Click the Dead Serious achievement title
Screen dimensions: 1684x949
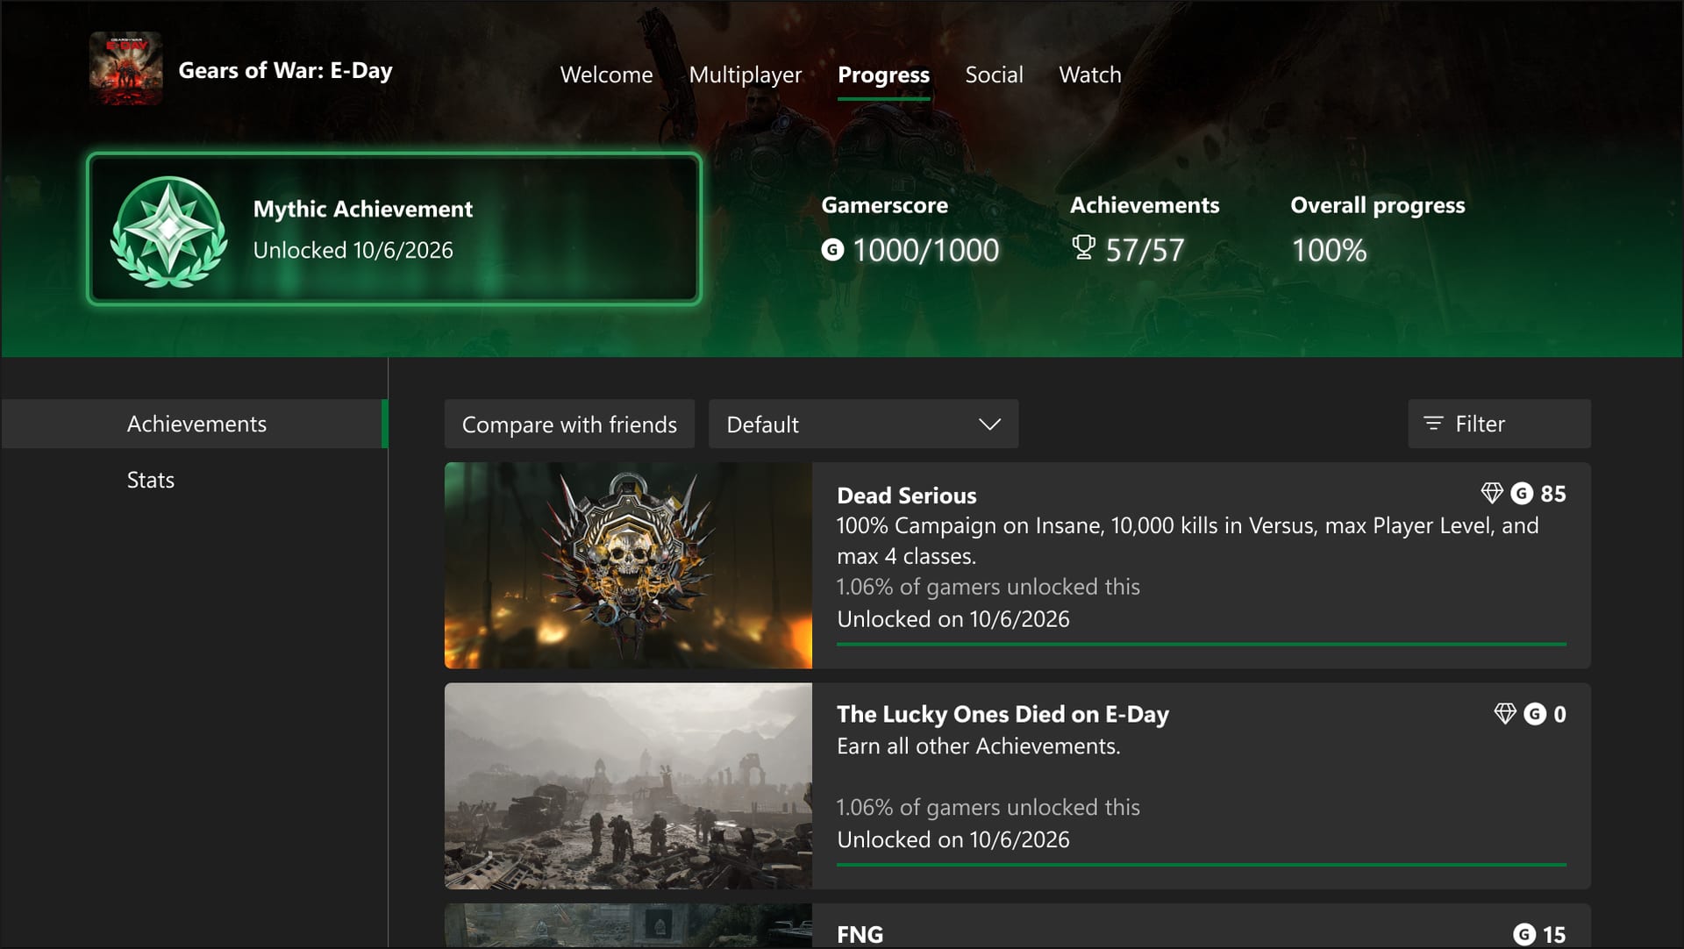906,496
